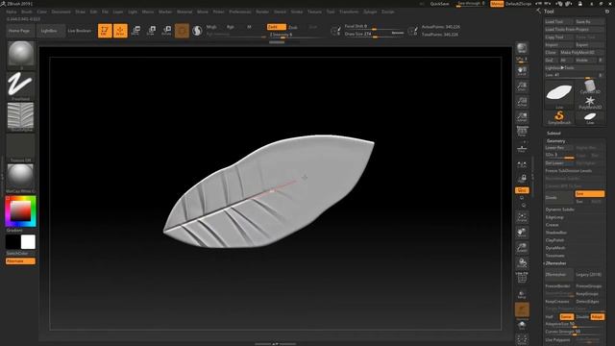Click the black main color swatch
The width and height of the screenshot is (615, 346).
coord(12,242)
